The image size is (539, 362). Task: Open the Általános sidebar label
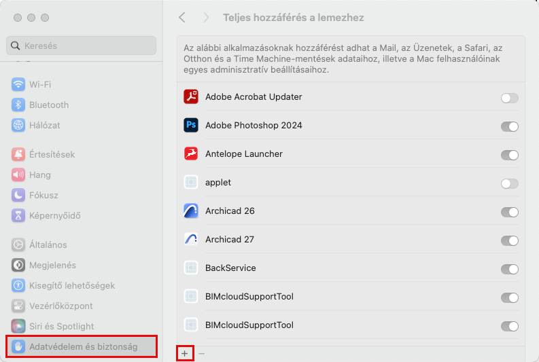click(x=48, y=245)
